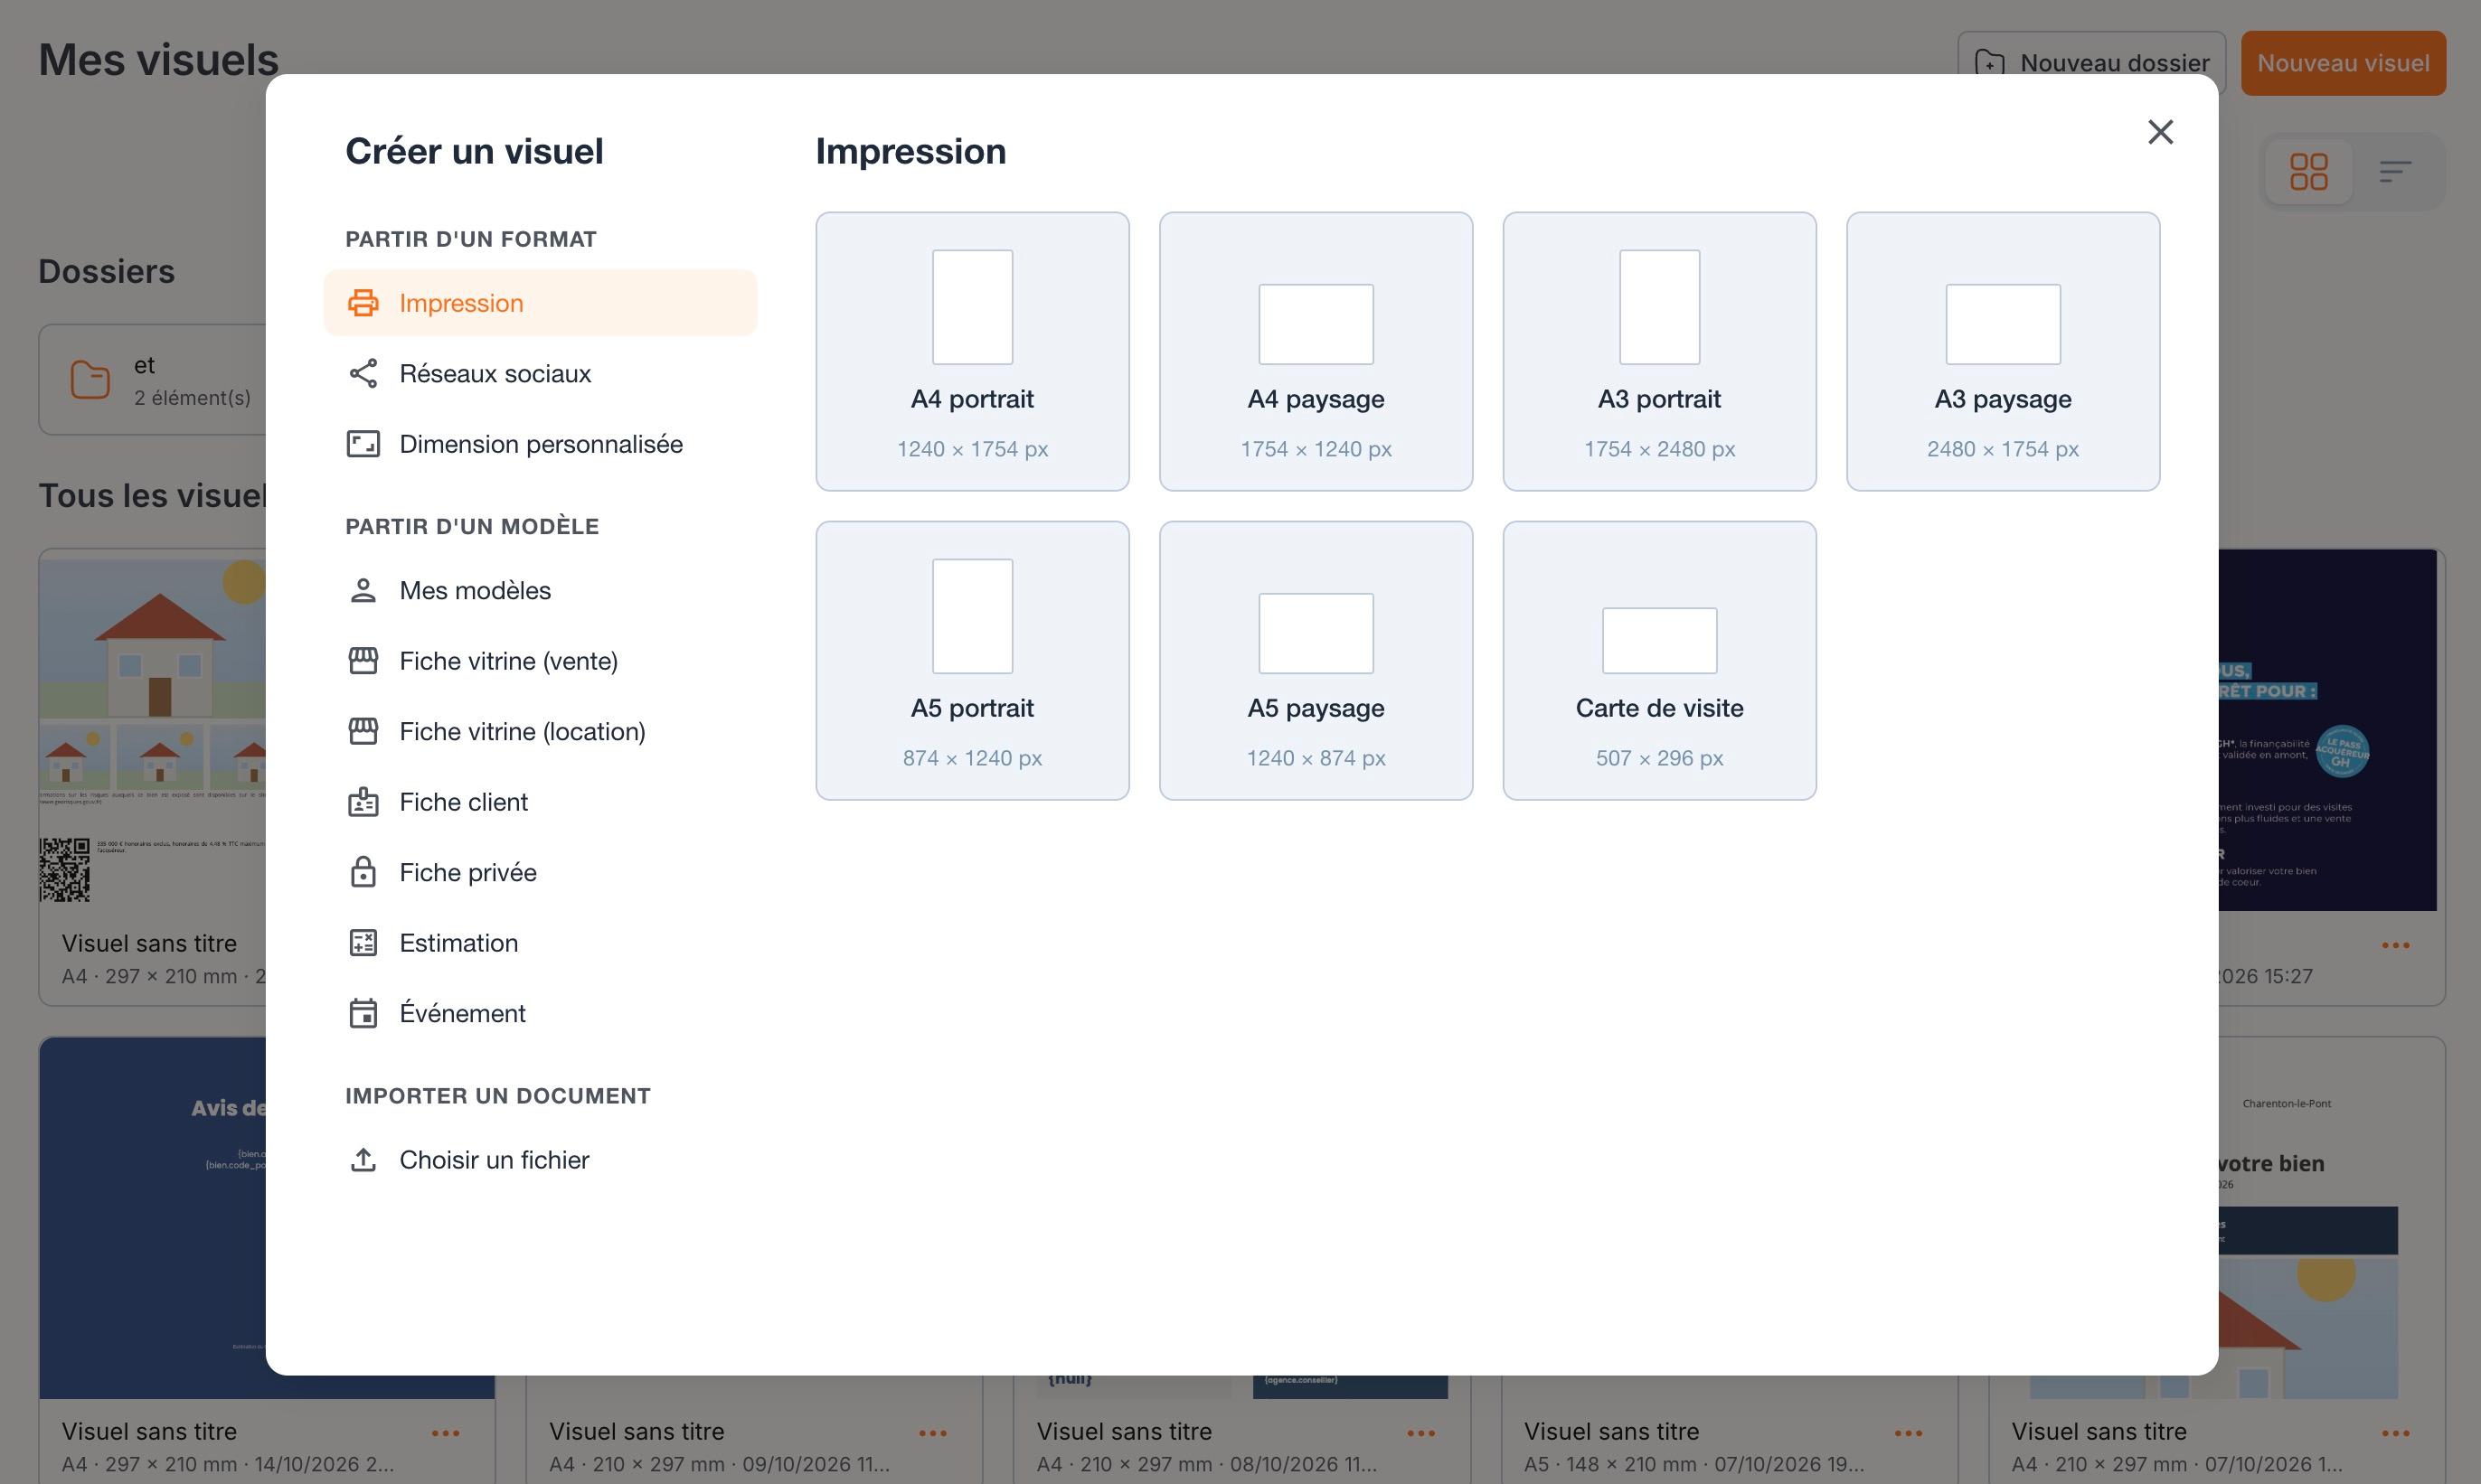The width and height of the screenshot is (2481, 1484).
Task: Click the Nouveau visuel button
Action: pos(2343,63)
